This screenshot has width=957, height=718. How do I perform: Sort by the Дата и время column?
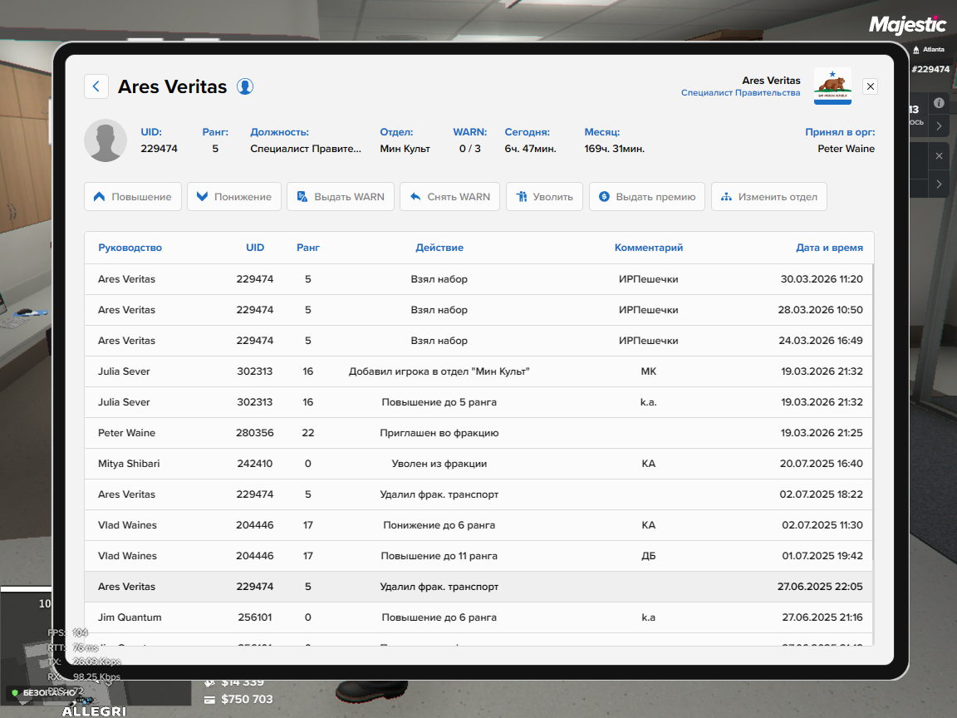[x=829, y=248]
